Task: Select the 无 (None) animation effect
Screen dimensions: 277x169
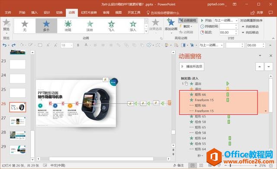Action: [x=25, y=26]
